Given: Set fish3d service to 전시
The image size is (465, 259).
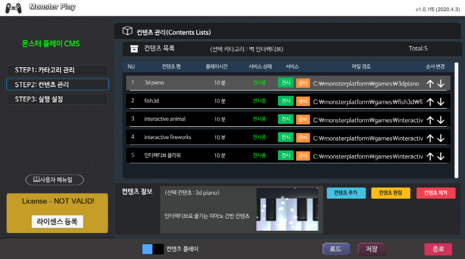Looking at the screenshot, I should point(286,101).
